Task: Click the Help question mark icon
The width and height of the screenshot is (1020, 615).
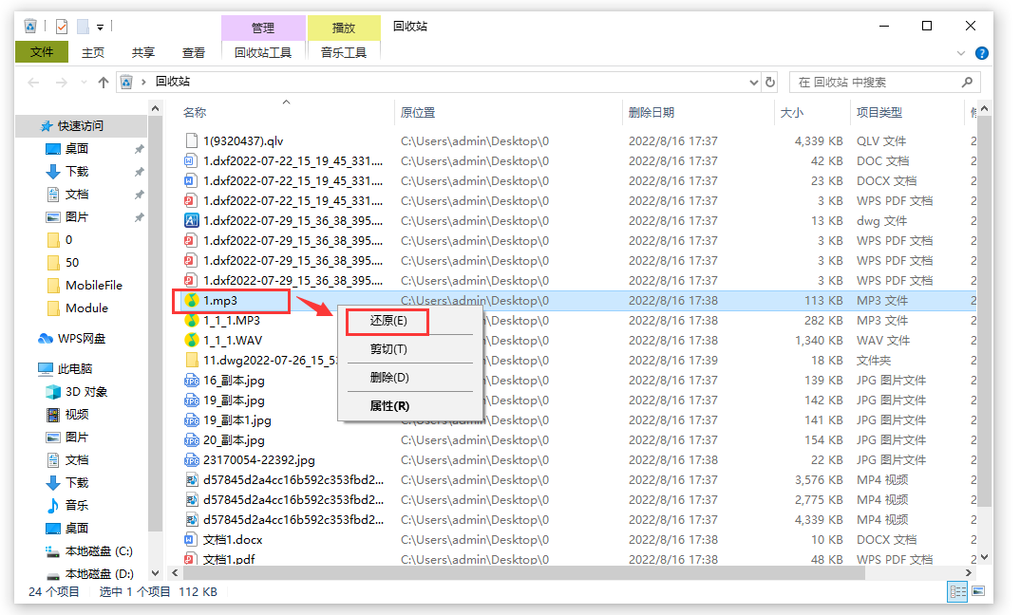Action: tap(982, 53)
